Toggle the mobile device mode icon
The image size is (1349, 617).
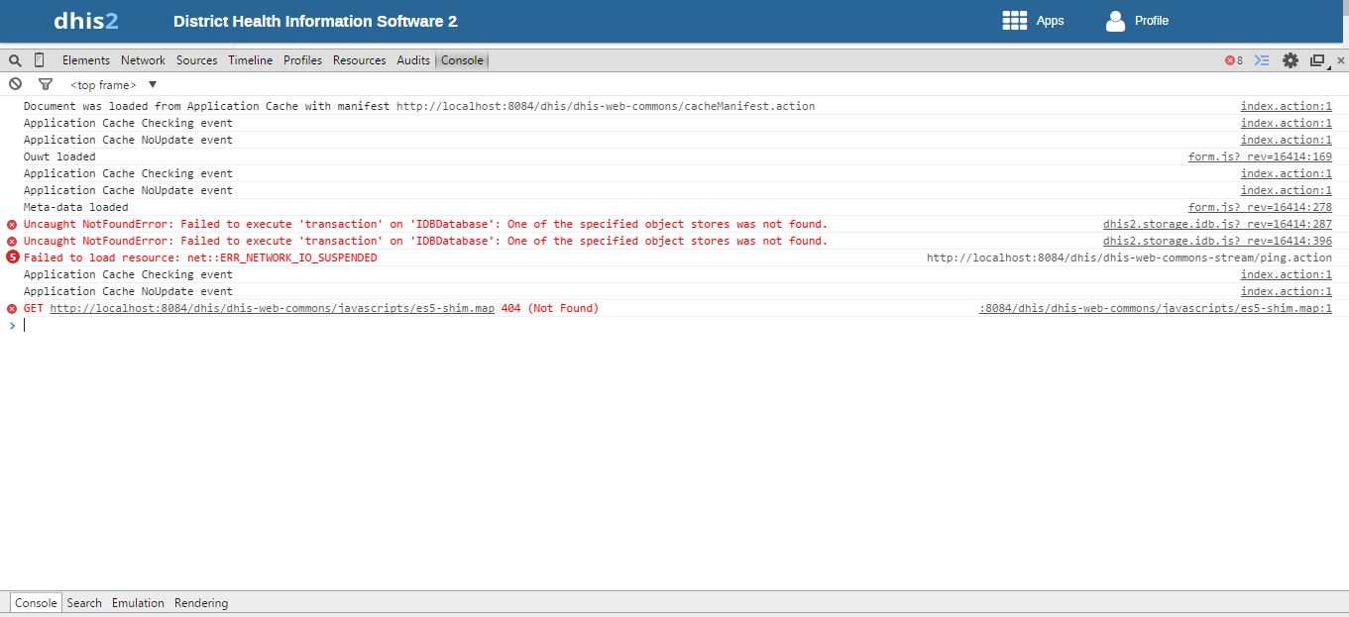[40, 60]
